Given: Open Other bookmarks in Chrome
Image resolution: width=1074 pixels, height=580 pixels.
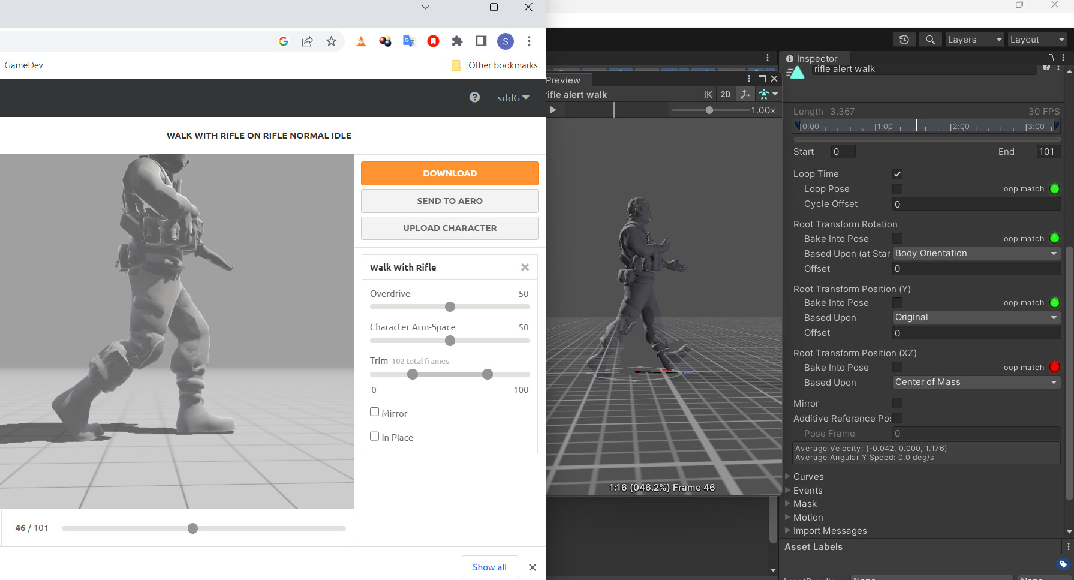Looking at the screenshot, I should [493, 65].
